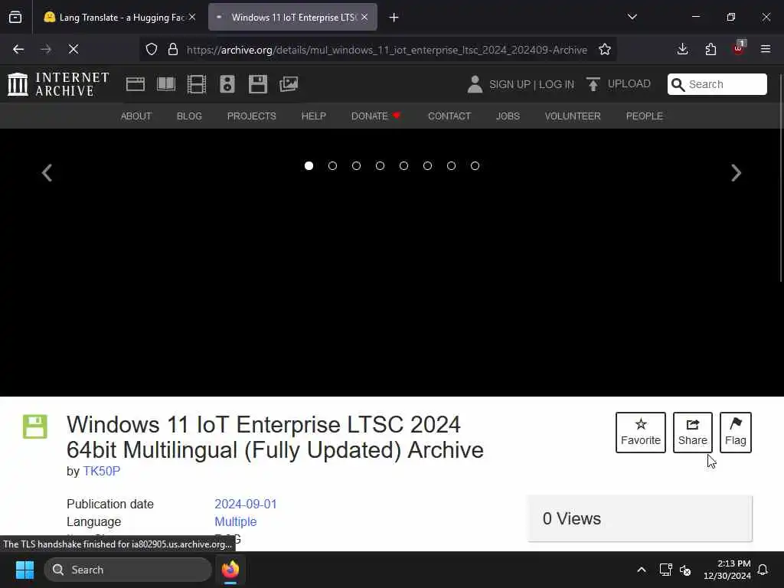Select the second carousel dot

coord(332,166)
